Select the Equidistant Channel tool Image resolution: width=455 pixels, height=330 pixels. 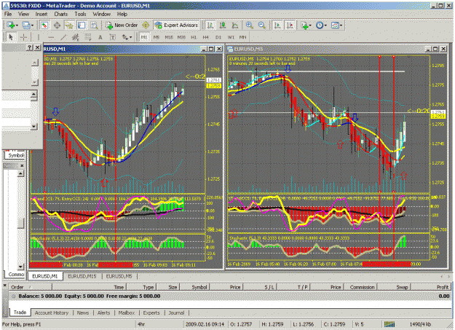[76, 37]
